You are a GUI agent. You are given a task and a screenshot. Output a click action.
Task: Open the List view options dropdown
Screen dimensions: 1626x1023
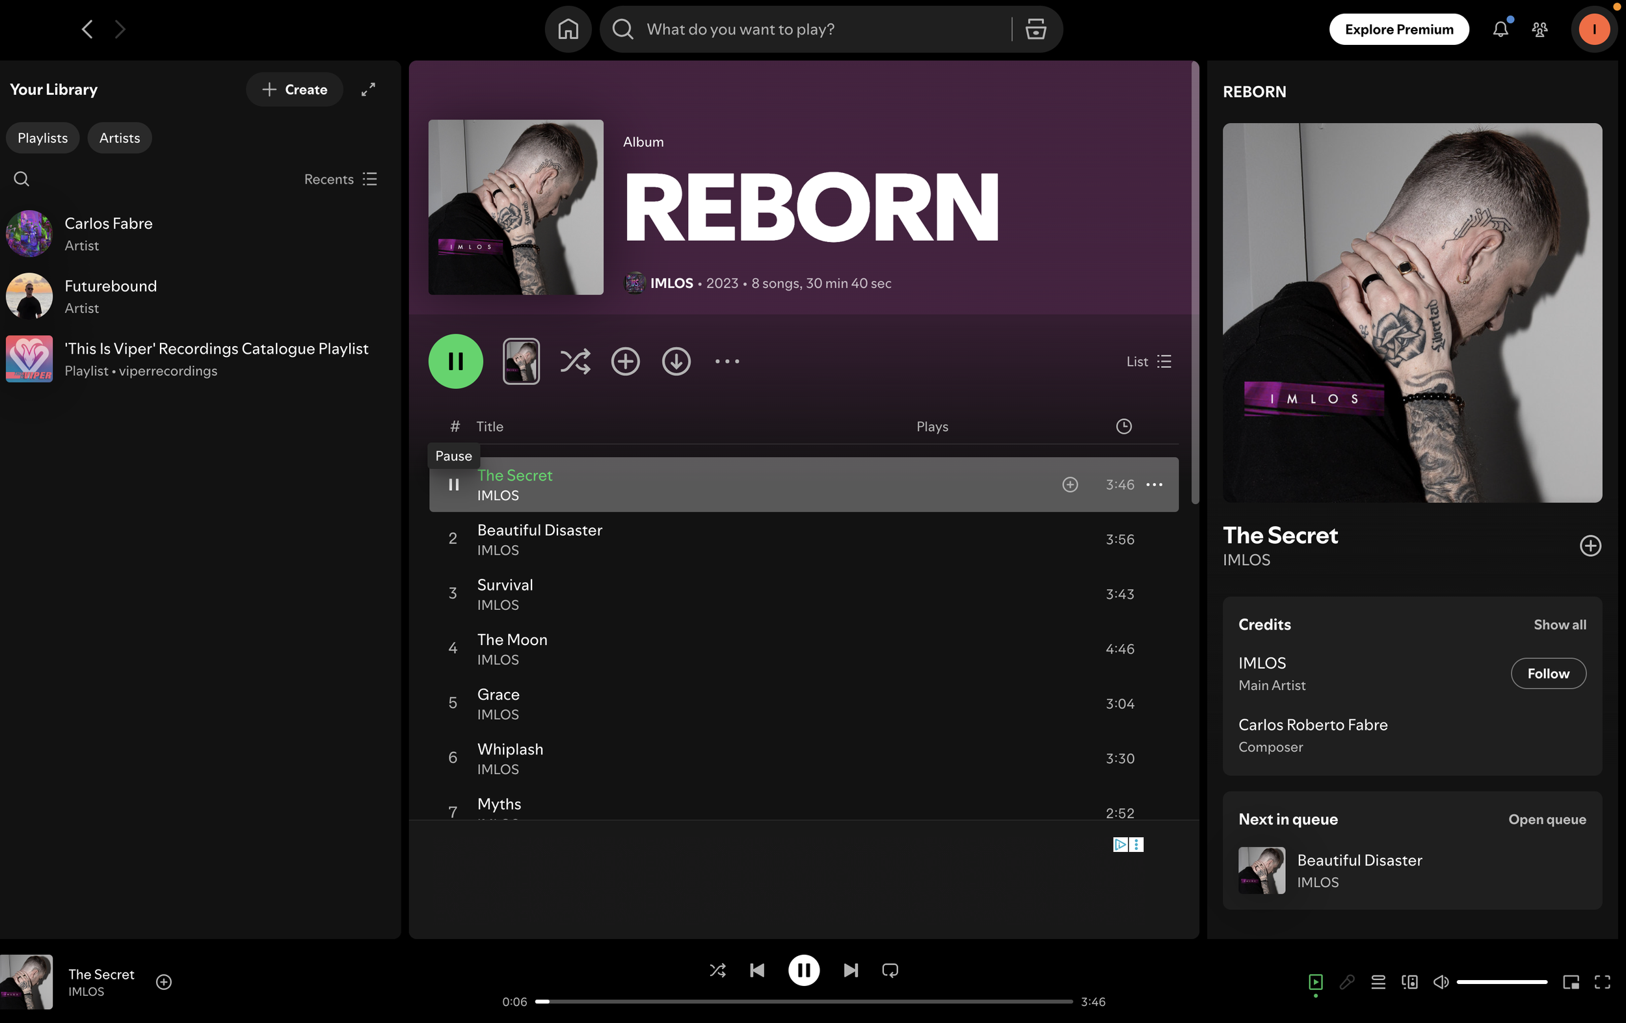[x=1149, y=361]
